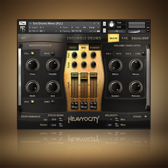168x168 pixels.
Task: Enable the REV. reverb effect
Action: [32, 102]
